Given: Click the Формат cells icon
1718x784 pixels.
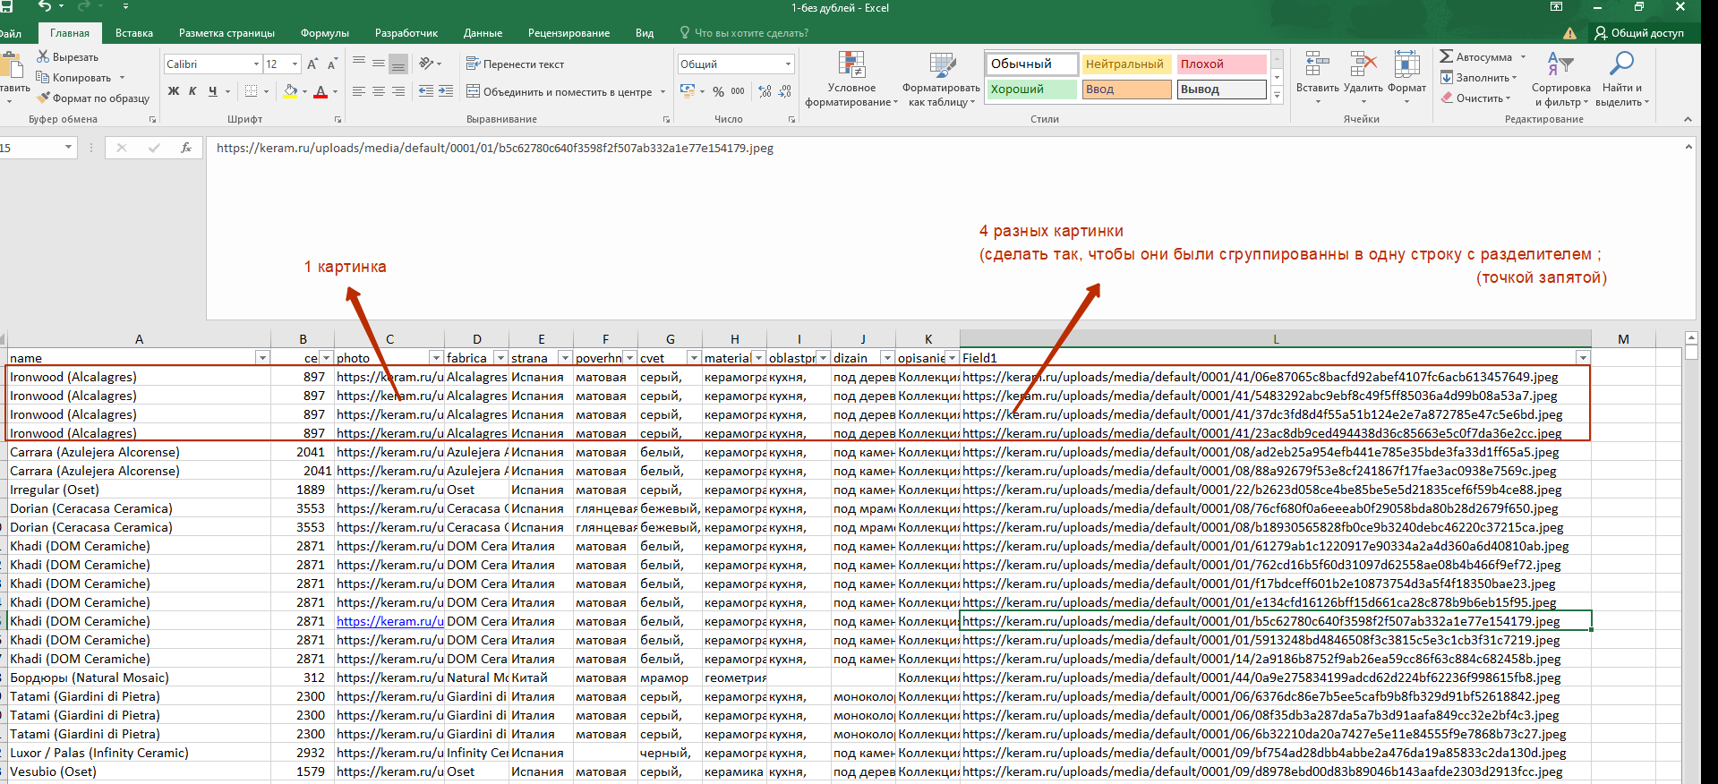Looking at the screenshot, I should (1406, 65).
